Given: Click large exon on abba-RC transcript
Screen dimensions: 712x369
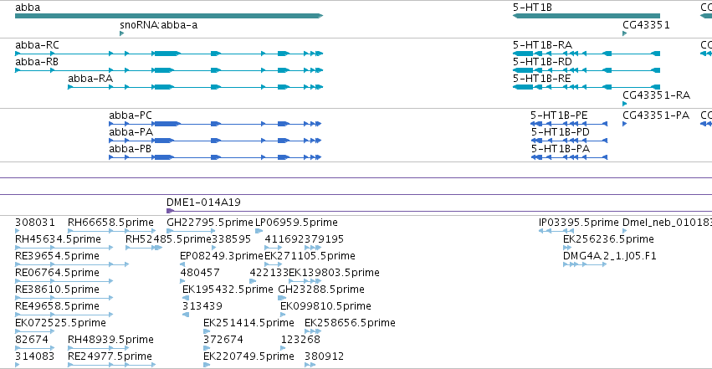Looking at the screenshot, I should coord(167,54).
